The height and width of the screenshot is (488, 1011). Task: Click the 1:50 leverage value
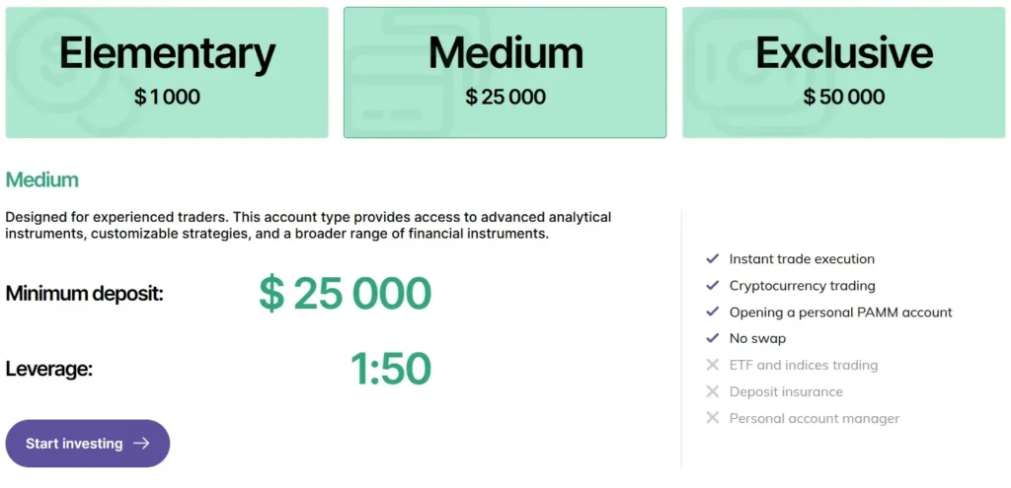coord(390,370)
